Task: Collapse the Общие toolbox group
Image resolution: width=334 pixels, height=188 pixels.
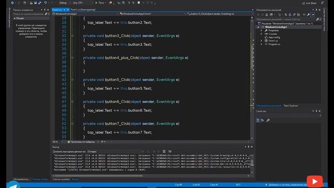Action: tap(15, 18)
